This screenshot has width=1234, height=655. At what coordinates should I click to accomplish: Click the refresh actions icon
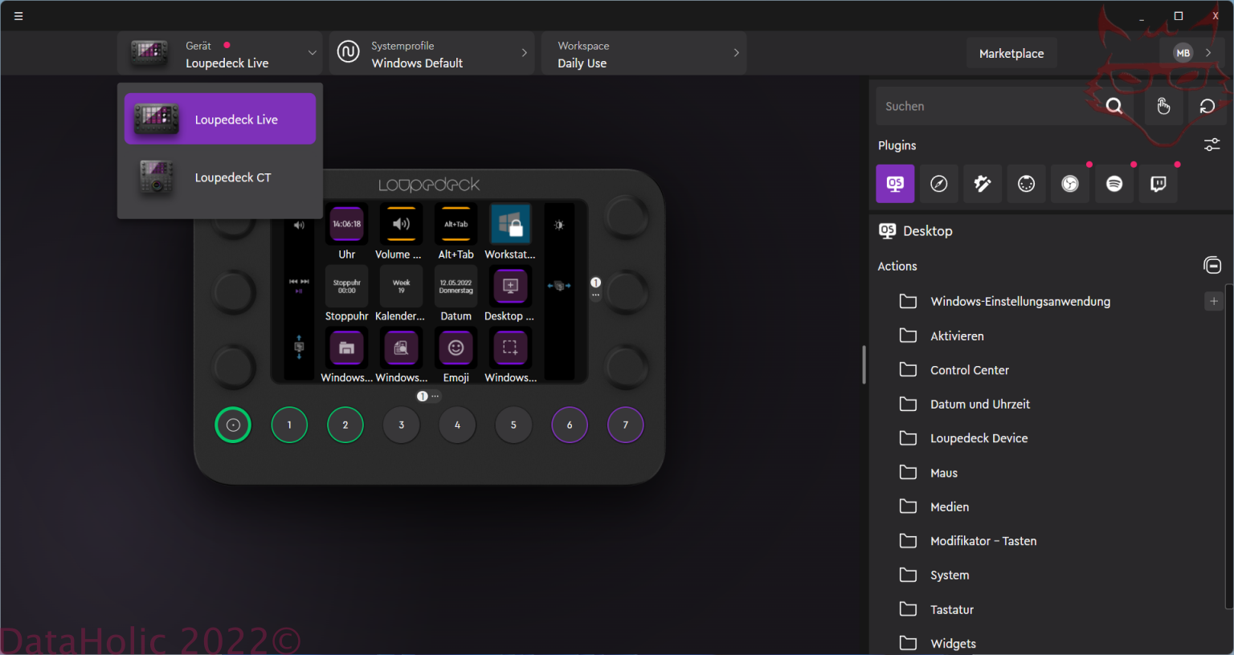pyautogui.click(x=1207, y=106)
